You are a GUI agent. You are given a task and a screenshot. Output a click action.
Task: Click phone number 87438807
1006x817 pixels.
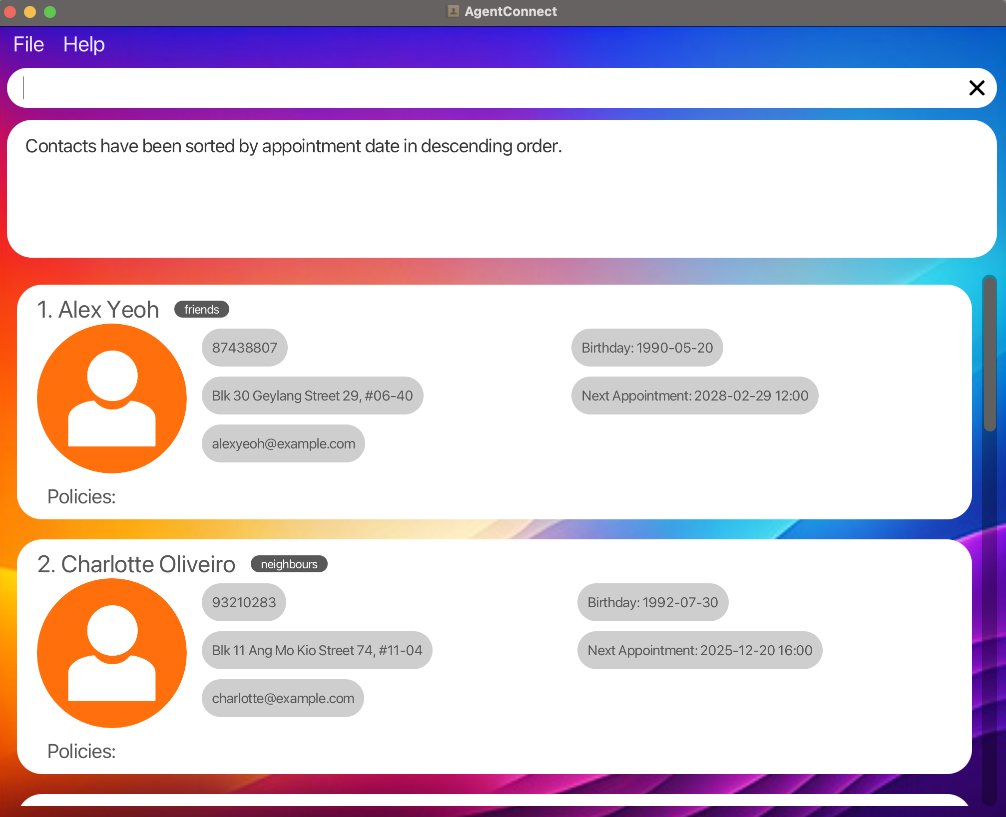click(245, 348)
